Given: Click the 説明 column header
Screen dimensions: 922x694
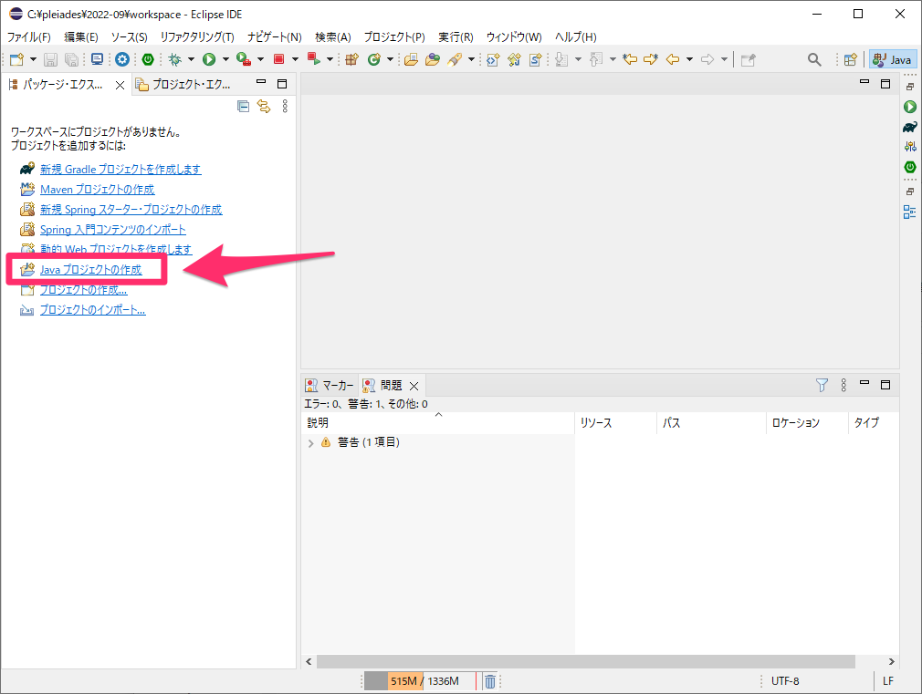Looking at the screenshot, I should [x=437, y=423].
